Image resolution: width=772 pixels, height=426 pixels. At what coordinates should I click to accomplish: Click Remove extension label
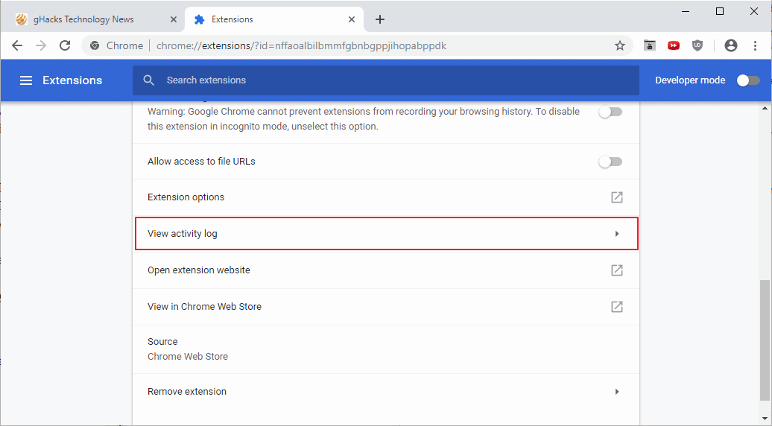coord(187,392)
